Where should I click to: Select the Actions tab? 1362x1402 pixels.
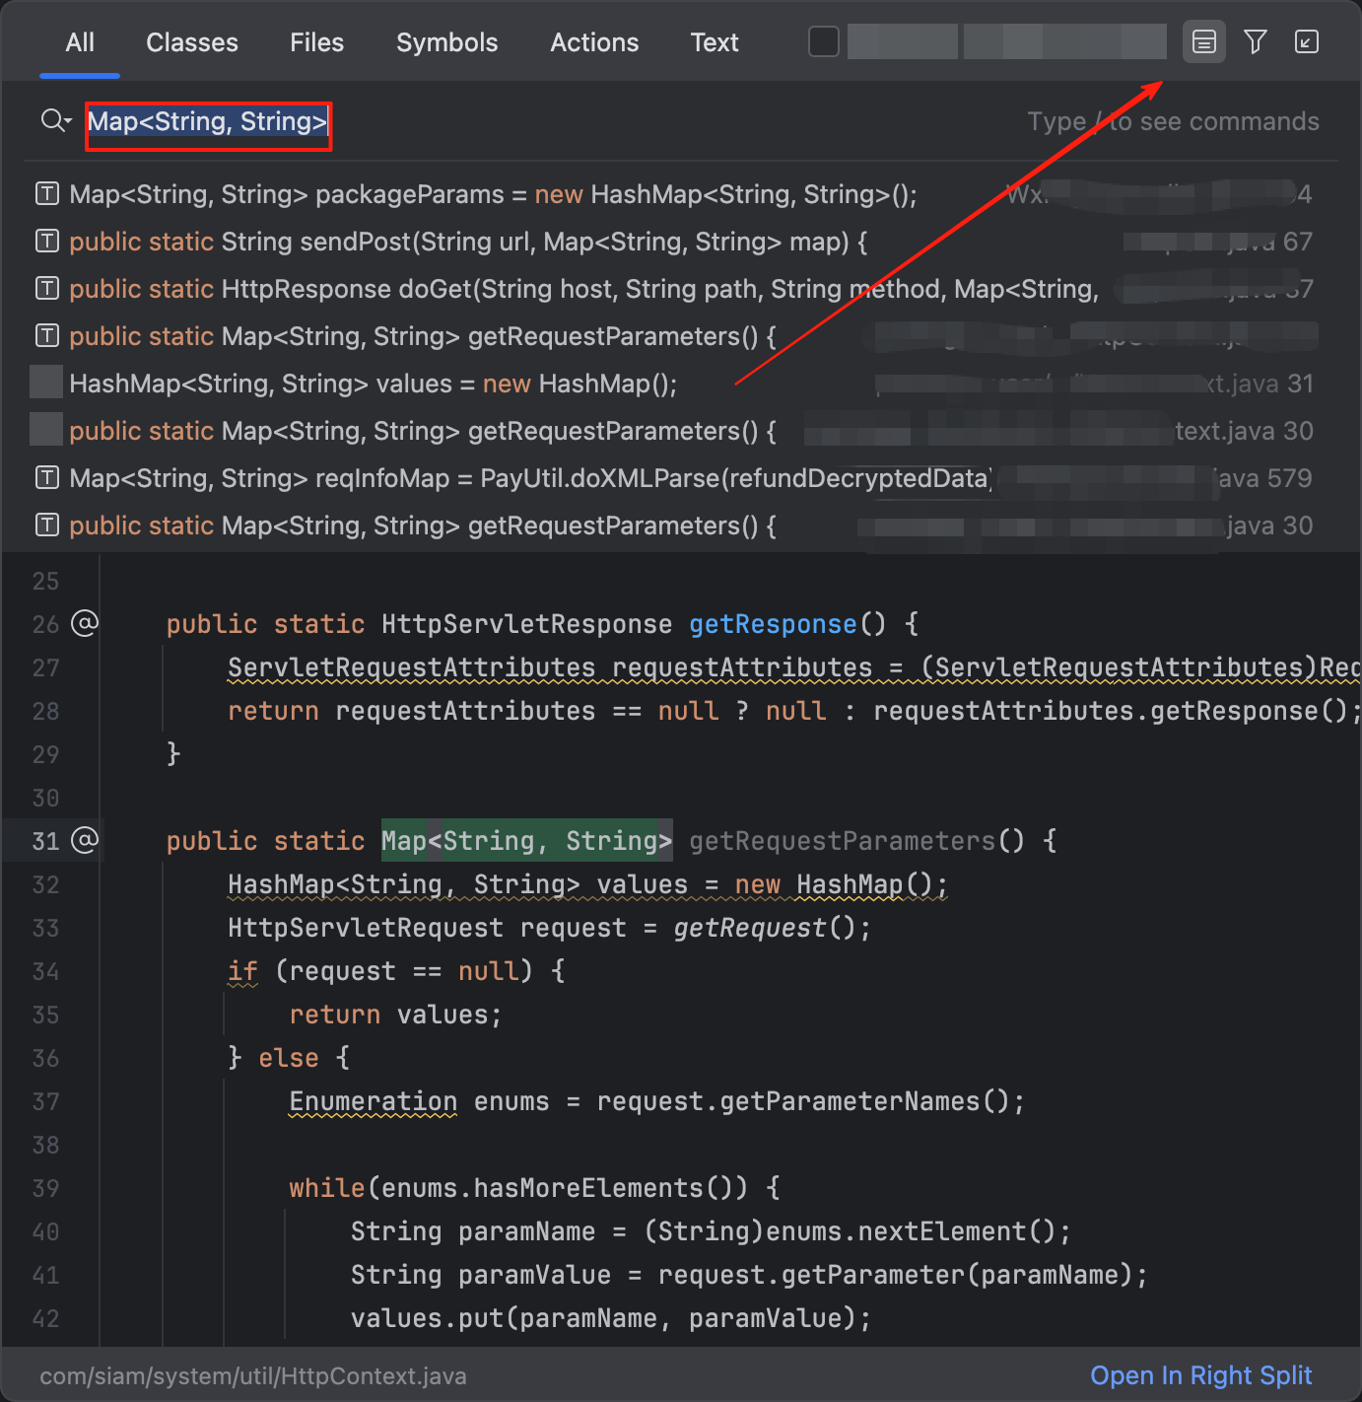click(x=594, y=42)
